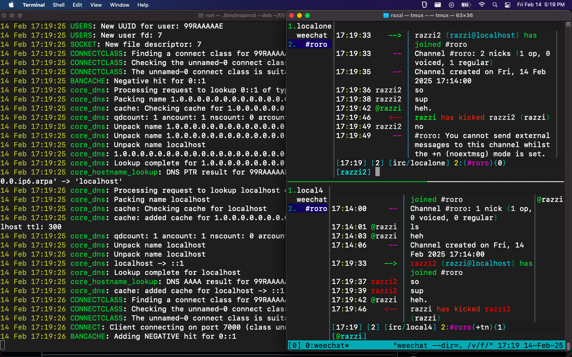Click the 'ls' message from @razzi at 17:14:01
This screenshot has width=572, height=357.
click(x=415, y=227)
